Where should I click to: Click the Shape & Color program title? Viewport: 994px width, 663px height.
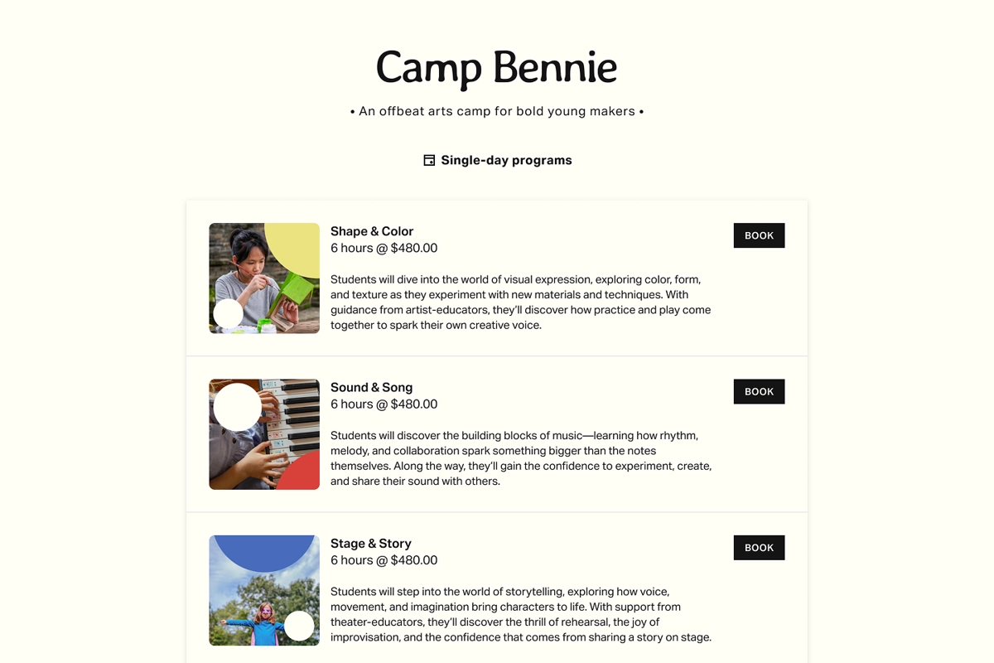point(372,231)
